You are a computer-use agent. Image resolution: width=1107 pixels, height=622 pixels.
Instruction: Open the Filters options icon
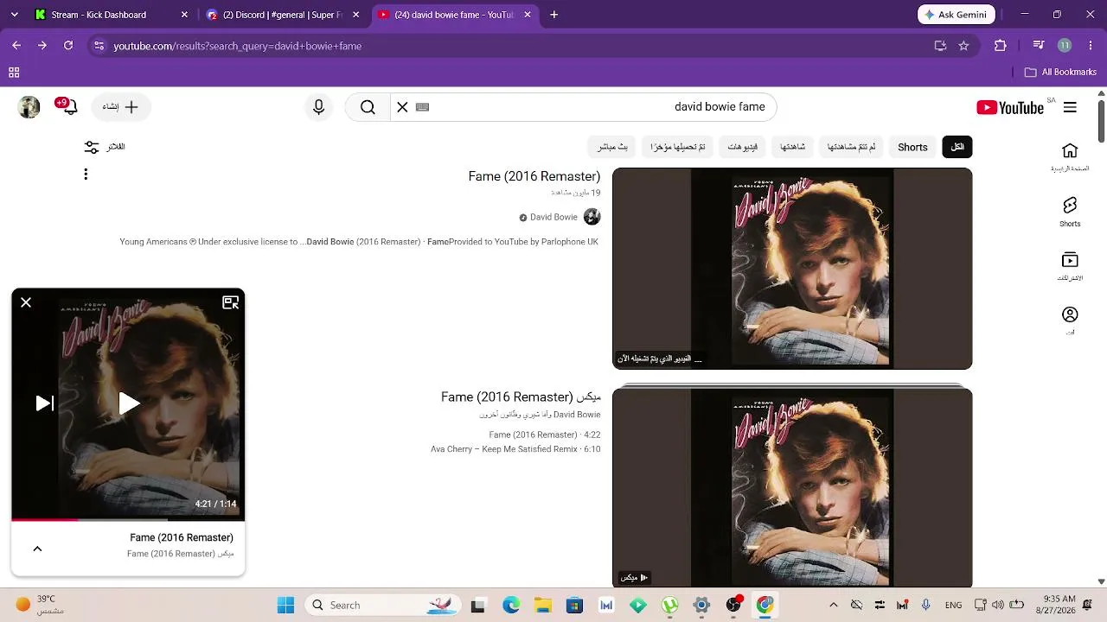coord(92,147)
